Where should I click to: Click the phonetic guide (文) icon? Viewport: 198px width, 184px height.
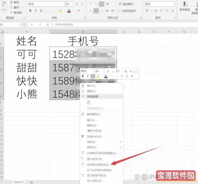coord(79,11)
